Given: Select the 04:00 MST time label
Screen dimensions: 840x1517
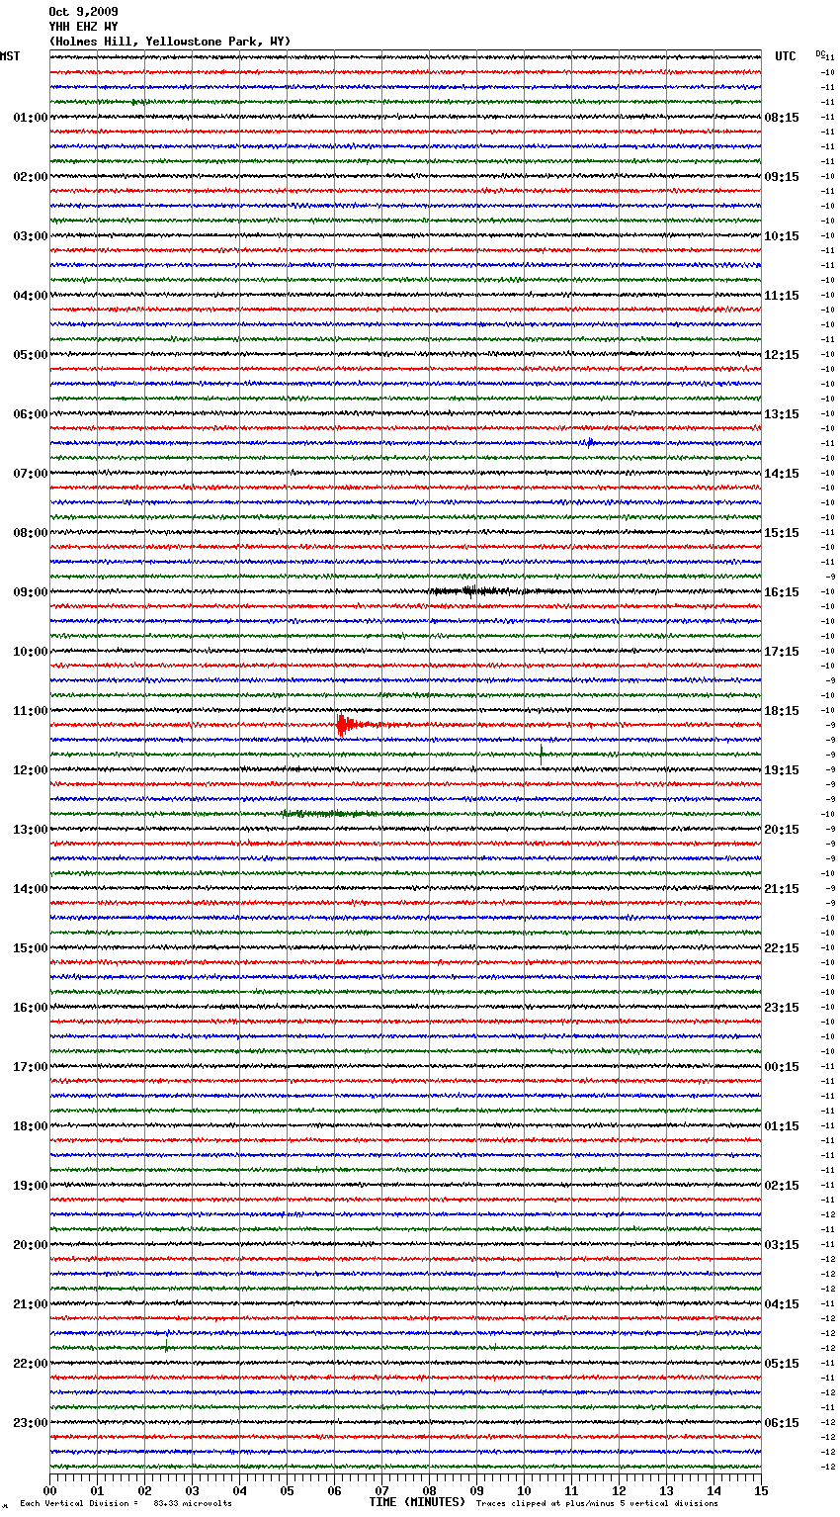Looking at the screenshot, I should [31, 296].
